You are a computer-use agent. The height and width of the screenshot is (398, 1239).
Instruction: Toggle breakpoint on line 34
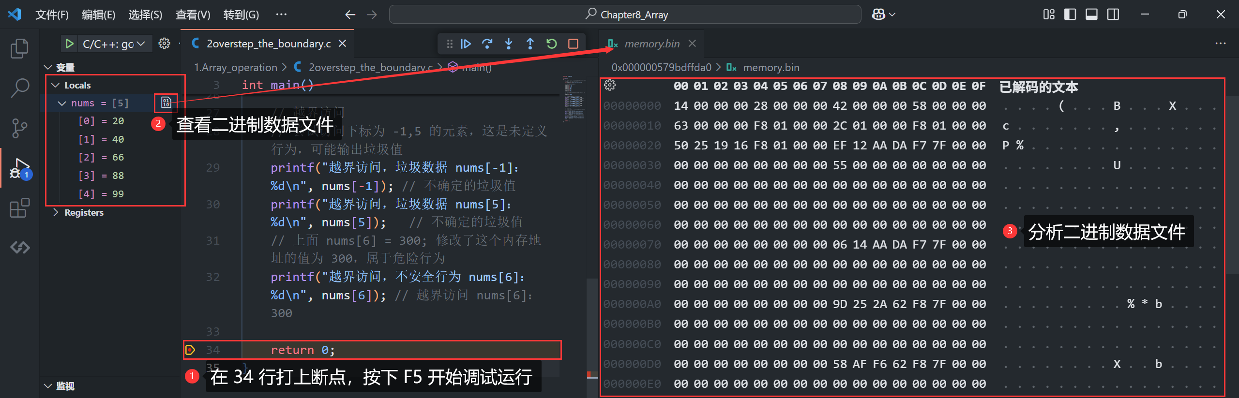click(x=190, y=350)
